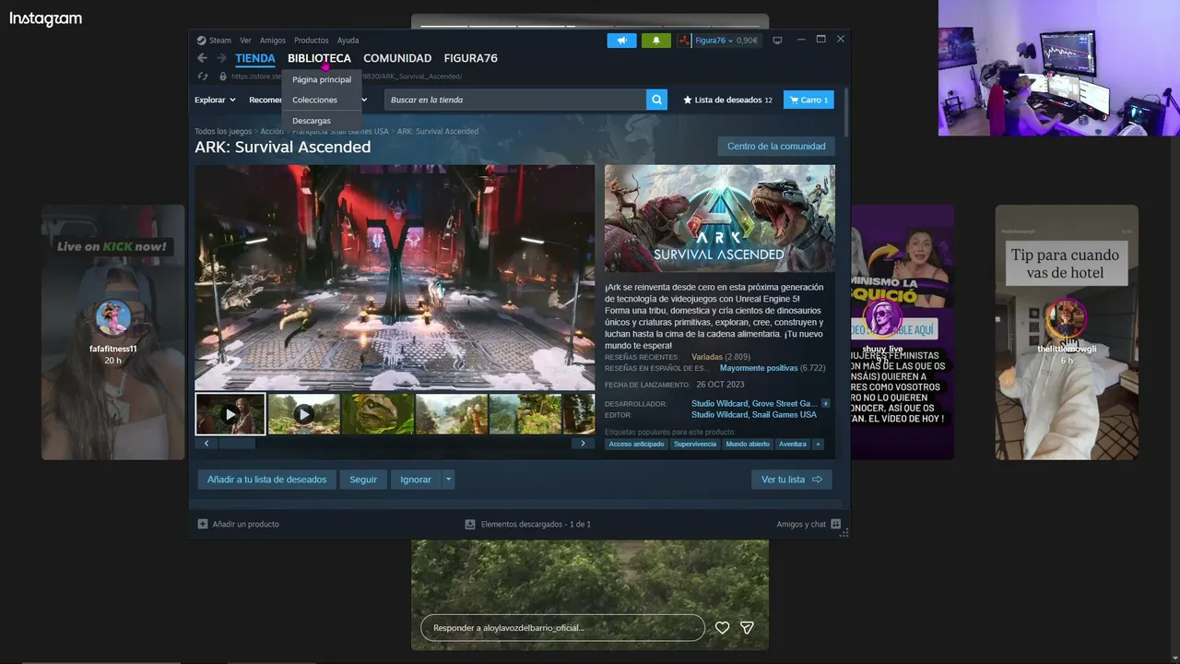
Task: Open the Mayormente positivas reviews link
Action: (759, 368)
